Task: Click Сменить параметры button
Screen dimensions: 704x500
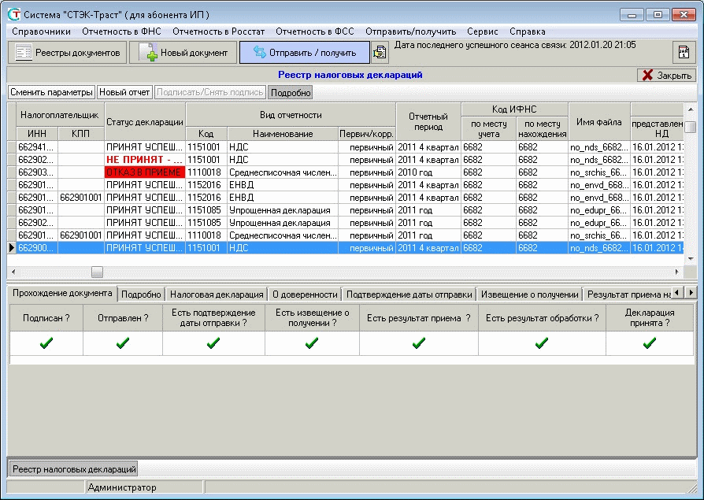Action: [x=51, y=92]
